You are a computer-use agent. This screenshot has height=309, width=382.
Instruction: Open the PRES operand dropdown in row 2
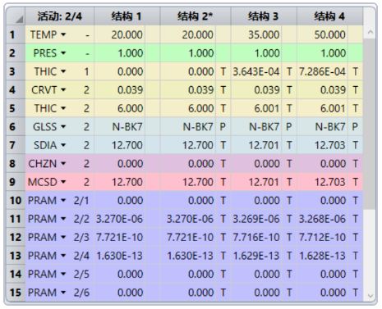click(63, 53)
